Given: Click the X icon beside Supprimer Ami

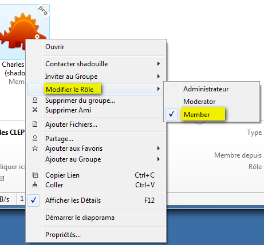Looking at the screenshot, I should pyautogui.click(x=35, y=110).
